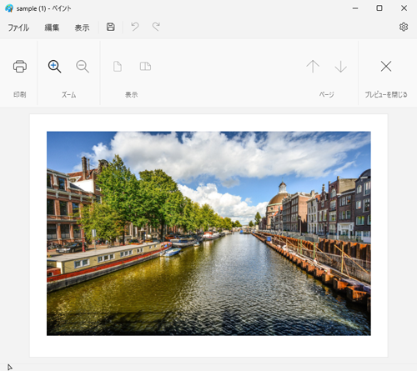This screenshot has height=371, width=417.
Task: Click the redo arrow icon
Action: [156, 27]
